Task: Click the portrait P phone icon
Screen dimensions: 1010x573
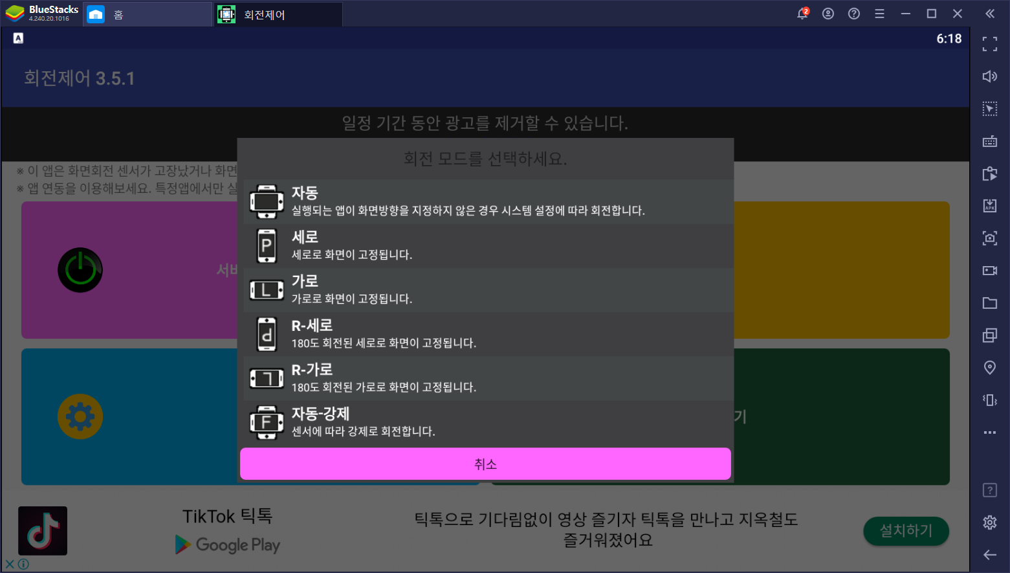Action: click(x=267, y=246)
